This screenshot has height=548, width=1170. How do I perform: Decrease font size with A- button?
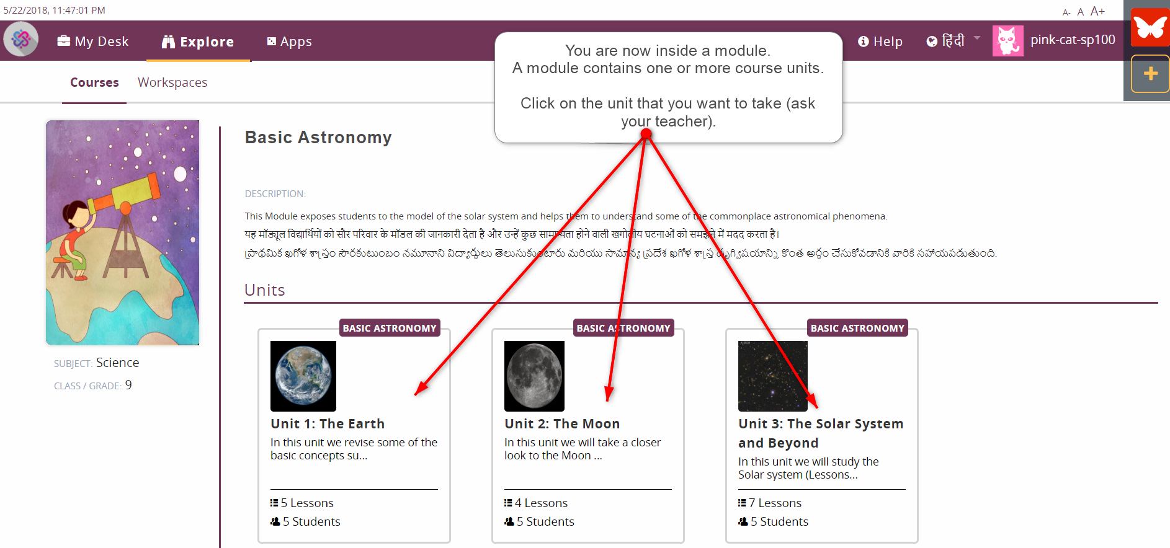point(1066,12)
